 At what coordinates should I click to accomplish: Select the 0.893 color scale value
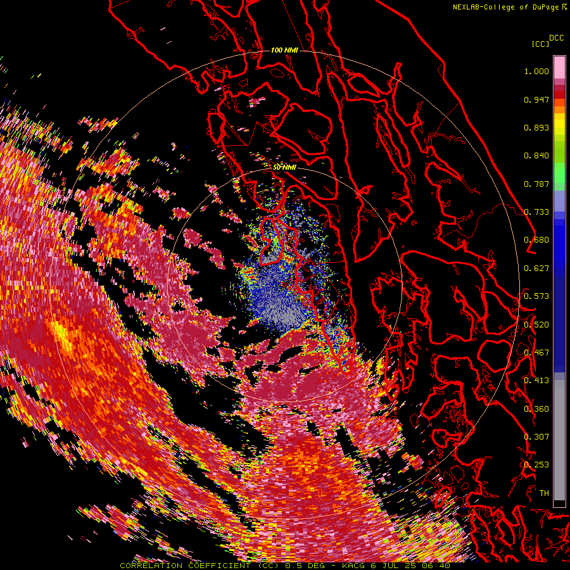[x=536, y=127]
